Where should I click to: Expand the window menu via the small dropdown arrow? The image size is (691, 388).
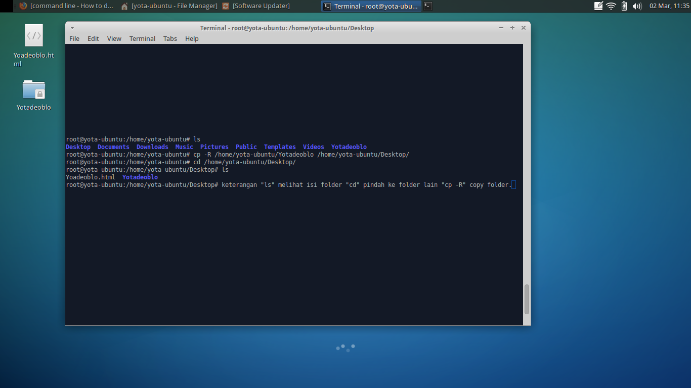pos(71,28)
